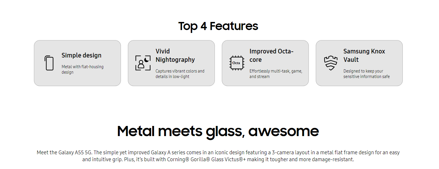The image size is (439, 169).
Task: Click "Designed to keep your sensitive information safe"
Action: [x=367, y=74]
